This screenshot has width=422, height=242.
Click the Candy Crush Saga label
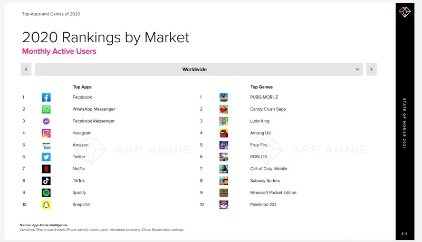268,109
